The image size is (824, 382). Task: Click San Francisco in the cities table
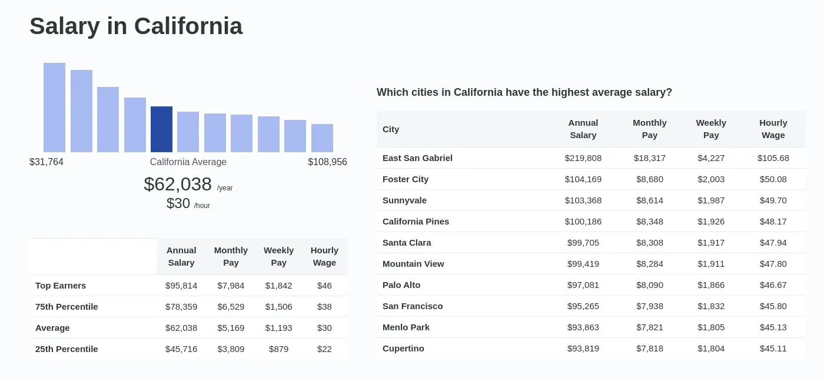point(413,306)
